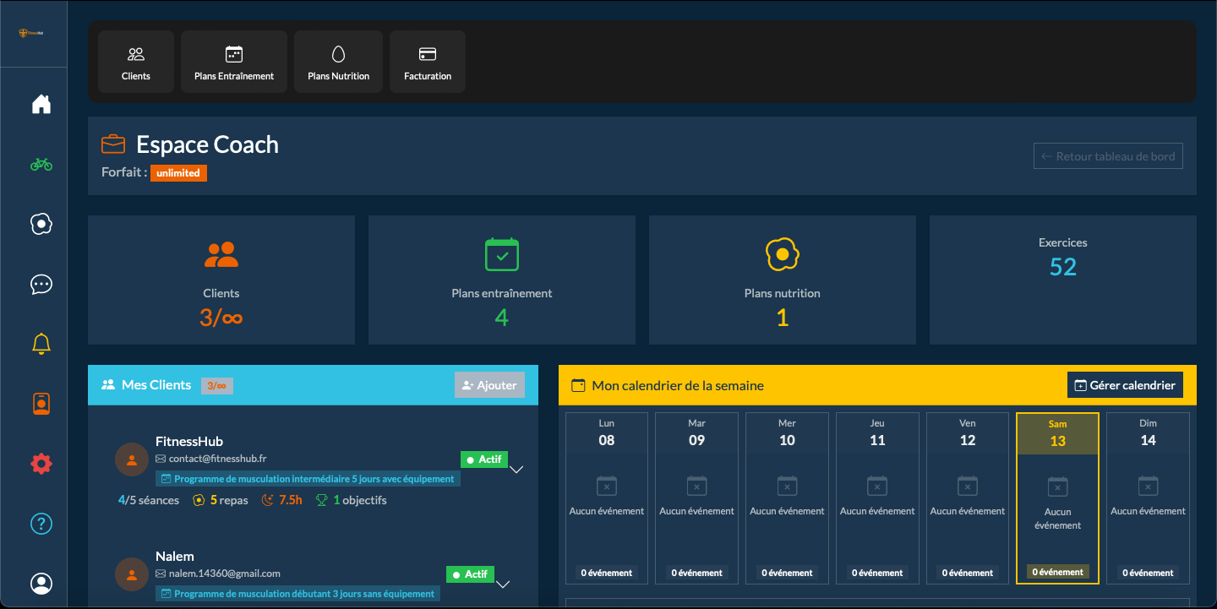Image resolution: width=1217 pixels, height=609 pixels.
Task: Go to the Facturation tab
Action: [428, 62]
